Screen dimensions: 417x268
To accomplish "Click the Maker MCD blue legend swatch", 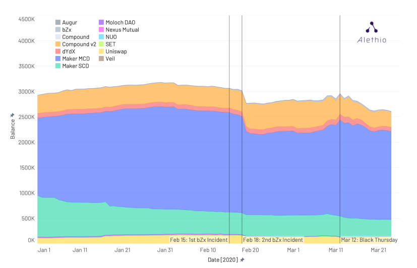I will coord(58,59).
